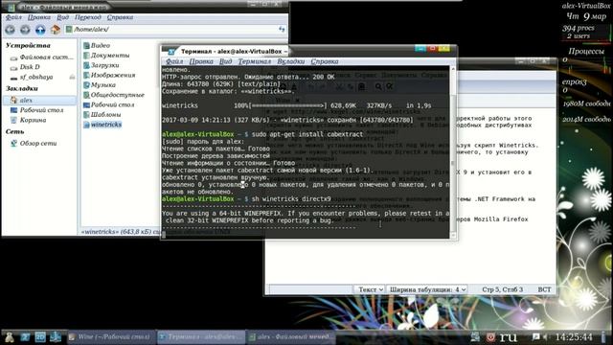Open applications menu on taskbar
613x345 pixels.
pos(10,337)
